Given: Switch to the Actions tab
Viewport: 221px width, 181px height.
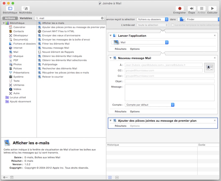Looking at the screenshot, I should tap(10, 18).
